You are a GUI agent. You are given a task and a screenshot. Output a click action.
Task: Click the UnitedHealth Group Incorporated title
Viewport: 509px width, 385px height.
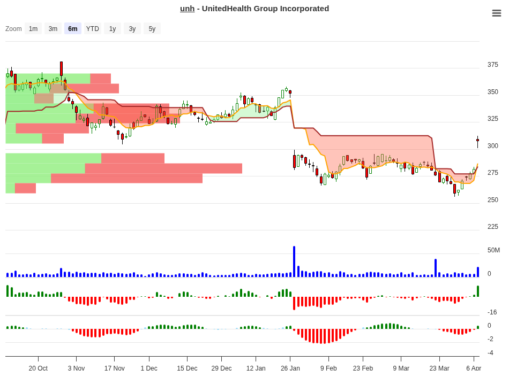(x=266, y=9)
